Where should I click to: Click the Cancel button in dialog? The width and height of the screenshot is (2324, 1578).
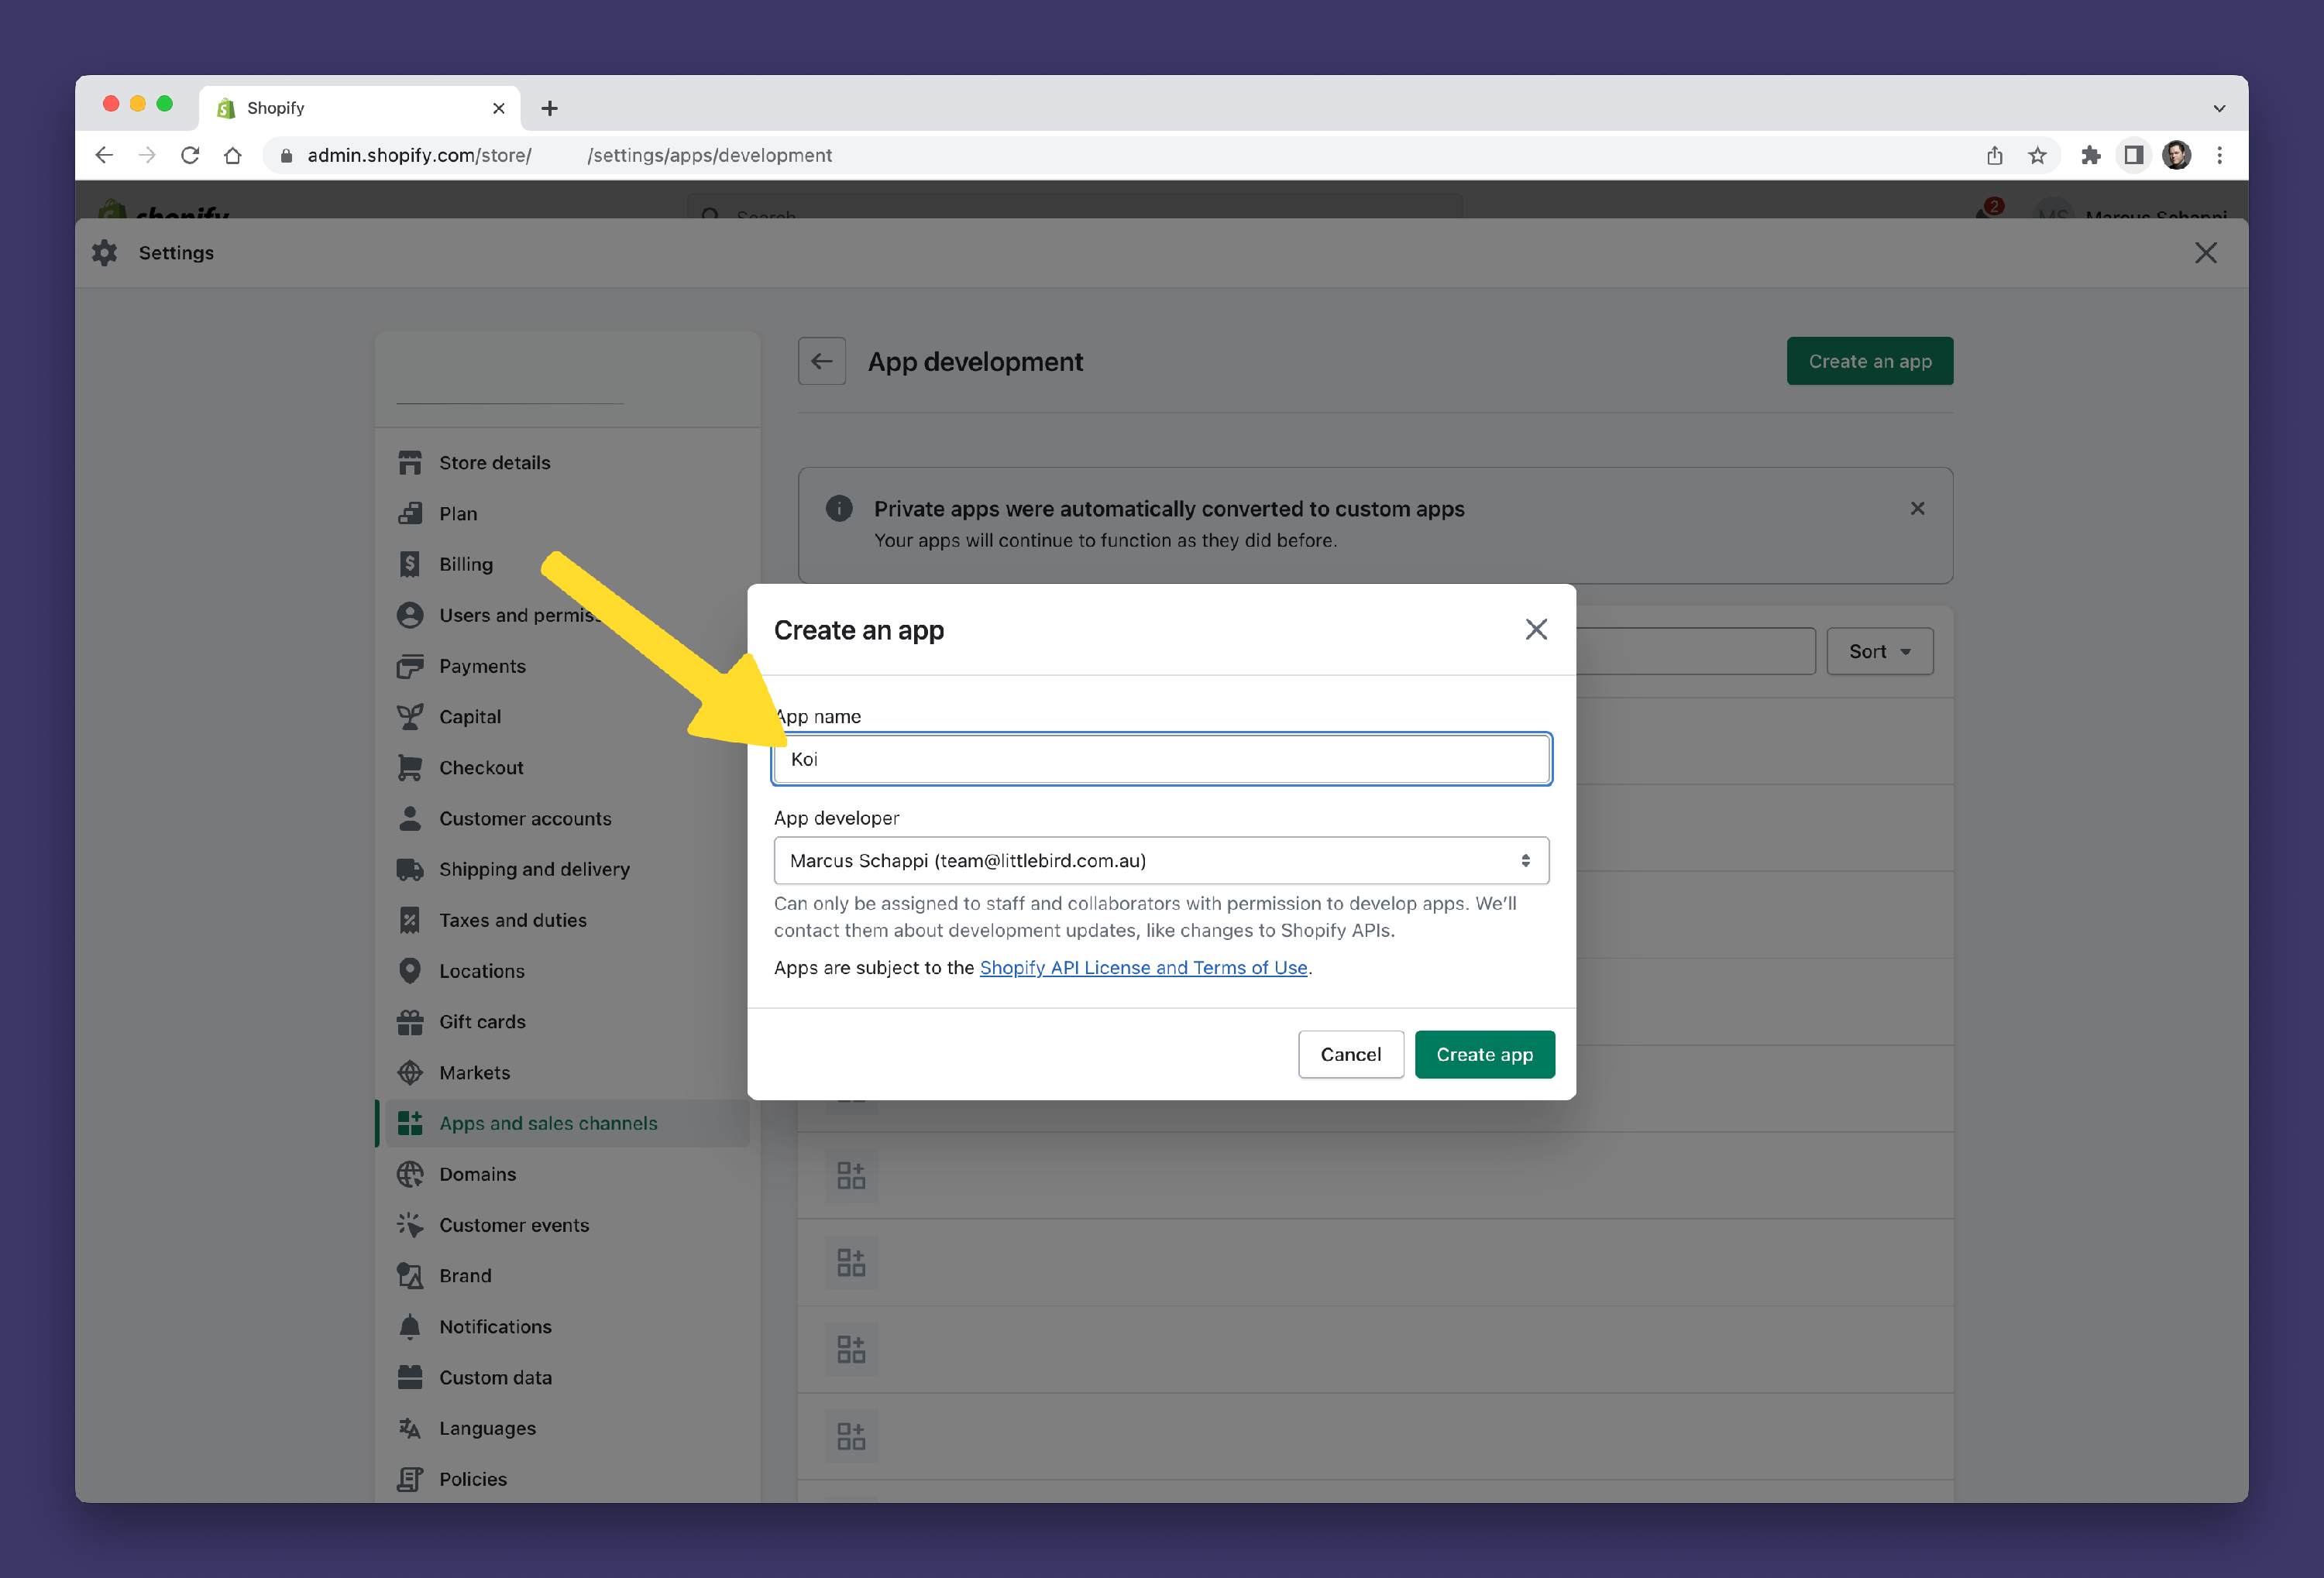1350,1055
